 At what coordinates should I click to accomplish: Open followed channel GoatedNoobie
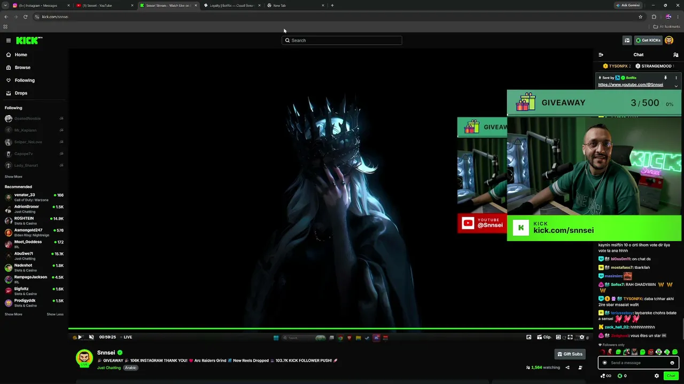(34, 118)
